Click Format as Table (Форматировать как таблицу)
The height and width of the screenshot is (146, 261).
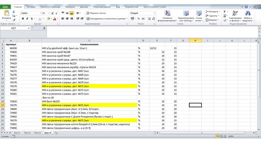pos(186,15)
